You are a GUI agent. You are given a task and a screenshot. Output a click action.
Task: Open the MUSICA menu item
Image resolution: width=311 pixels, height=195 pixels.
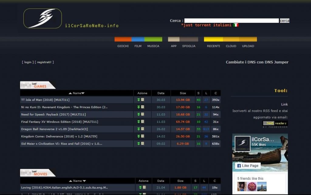pyautogui.click(x=153, y=46)
